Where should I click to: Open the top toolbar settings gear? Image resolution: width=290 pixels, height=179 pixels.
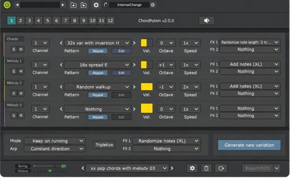96,5
